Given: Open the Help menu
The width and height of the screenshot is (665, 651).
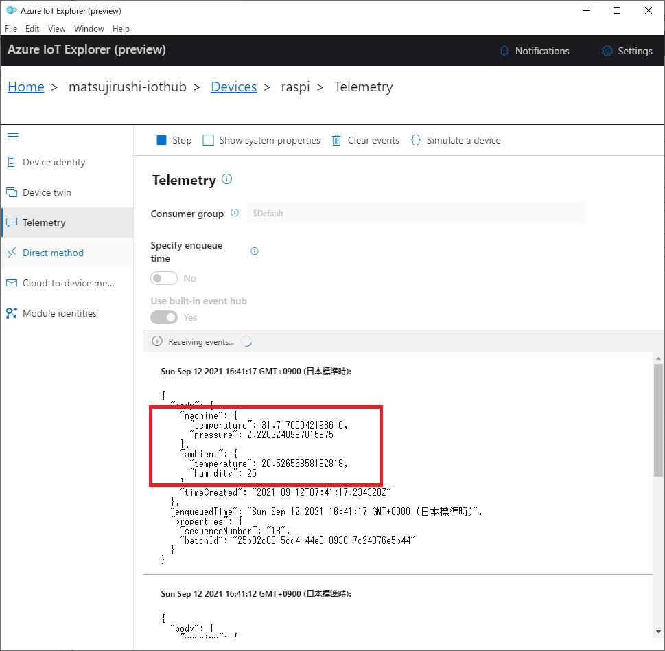Looking at the screenshot, I should pyautogui.click(x=121, y=28).
